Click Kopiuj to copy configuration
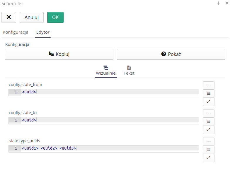 (59, 54)
